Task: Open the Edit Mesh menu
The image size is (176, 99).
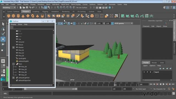Action: (x=56, y=4)
